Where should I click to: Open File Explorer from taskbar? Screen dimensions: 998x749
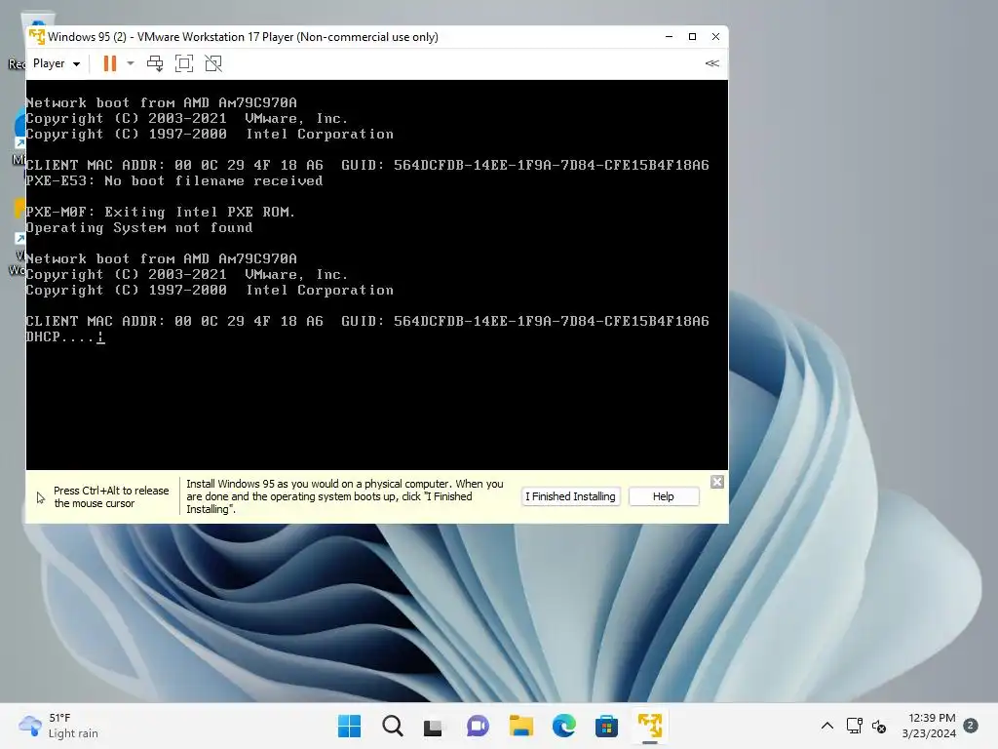coord(520,726)
